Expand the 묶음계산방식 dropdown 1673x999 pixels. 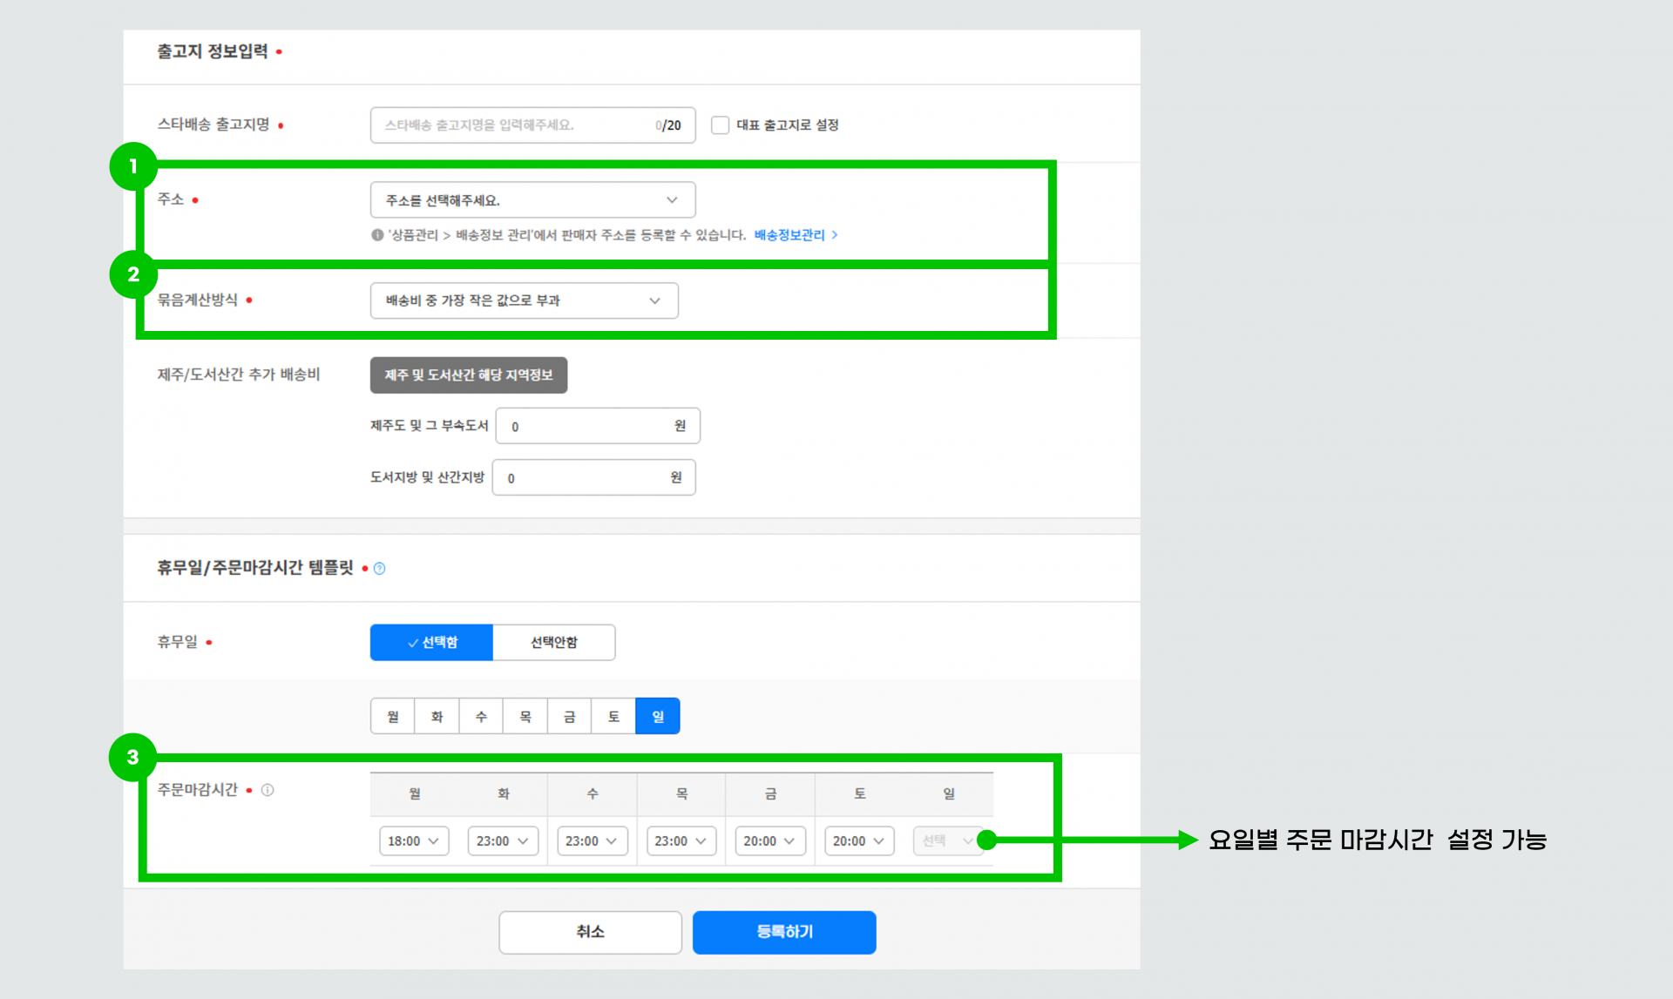(524, 300)
